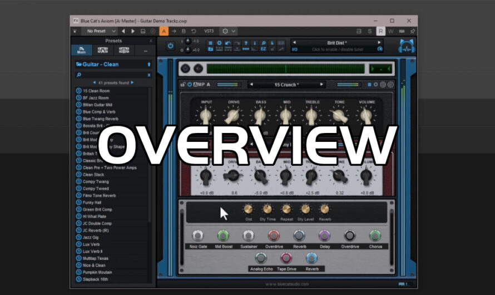Toggle the Reverb footswitch in the bottom row
This screenshot has height=295, width=495.
pos(311,258)
